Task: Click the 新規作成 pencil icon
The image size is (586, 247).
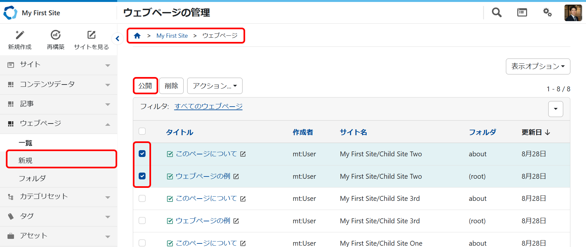Action: point(20,35)
